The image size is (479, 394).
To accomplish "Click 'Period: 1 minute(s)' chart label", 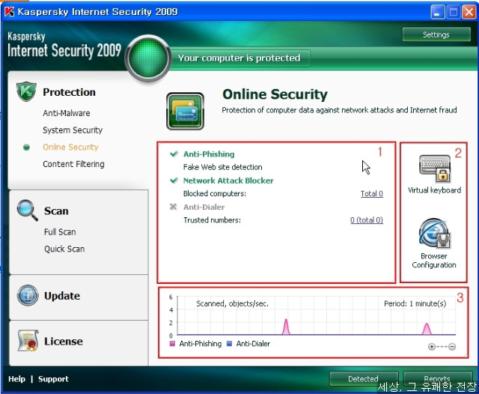I will point(415,303).
